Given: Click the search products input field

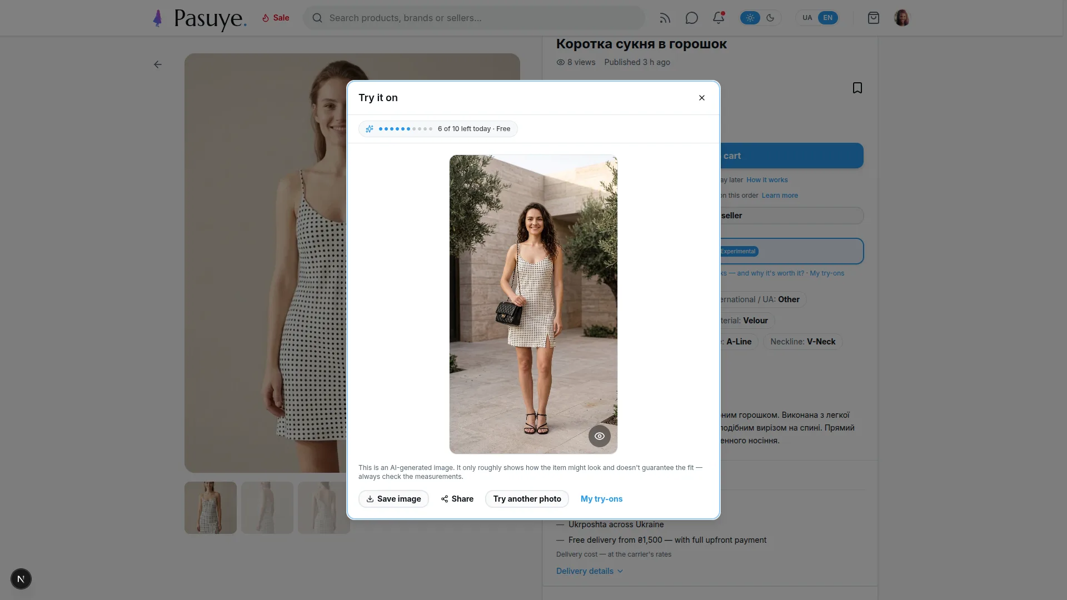Looking at the screenshot, I should pos(473,18).
